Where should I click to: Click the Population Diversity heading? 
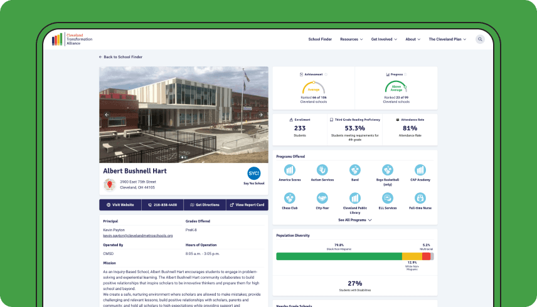tap(293, 236)
